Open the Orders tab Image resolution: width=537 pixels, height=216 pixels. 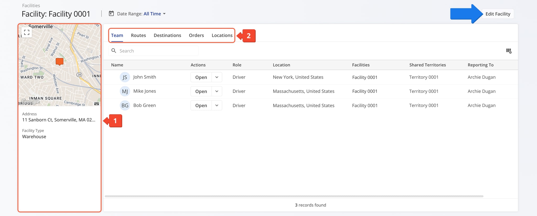click(x=196, y=35)
